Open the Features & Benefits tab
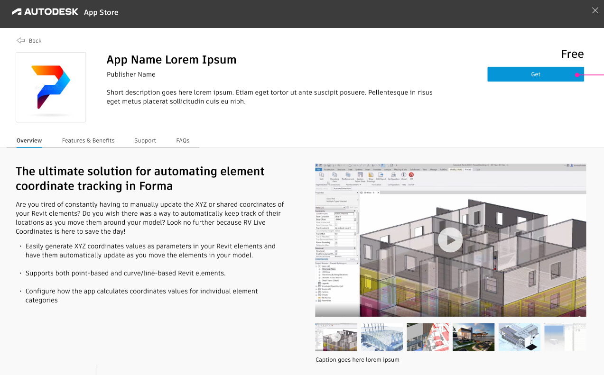 click(88, 141)
